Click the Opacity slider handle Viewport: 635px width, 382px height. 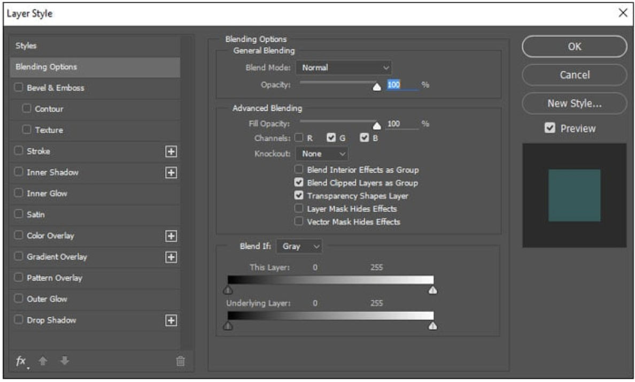click(x=377, y=86)
